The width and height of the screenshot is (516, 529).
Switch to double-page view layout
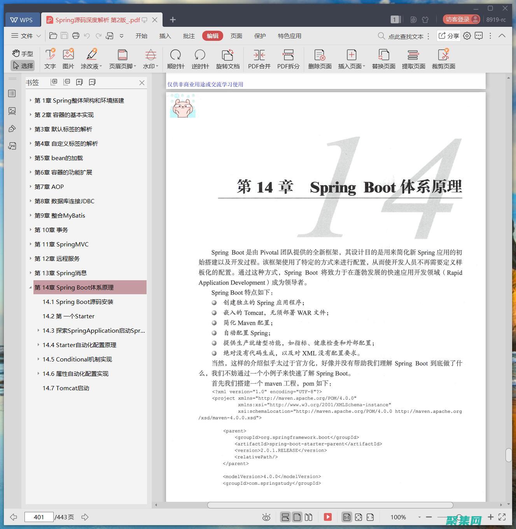pyautogui.click(x=308, y=517)
